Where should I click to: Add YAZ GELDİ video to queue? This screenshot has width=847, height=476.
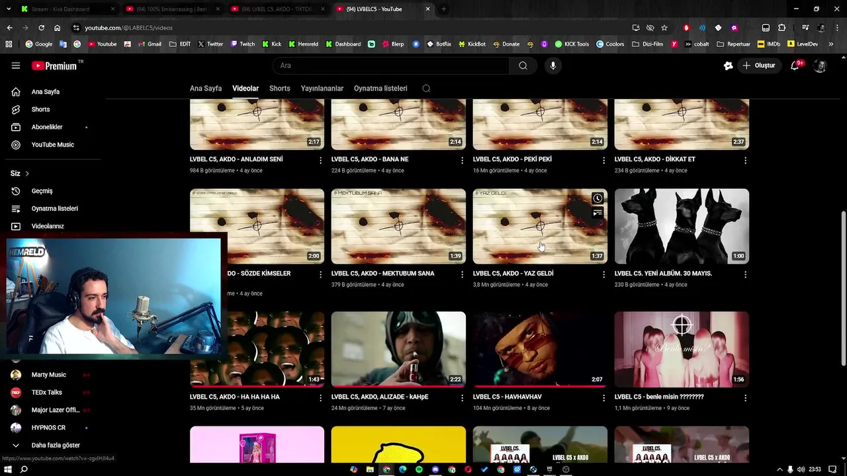[598, 213]
